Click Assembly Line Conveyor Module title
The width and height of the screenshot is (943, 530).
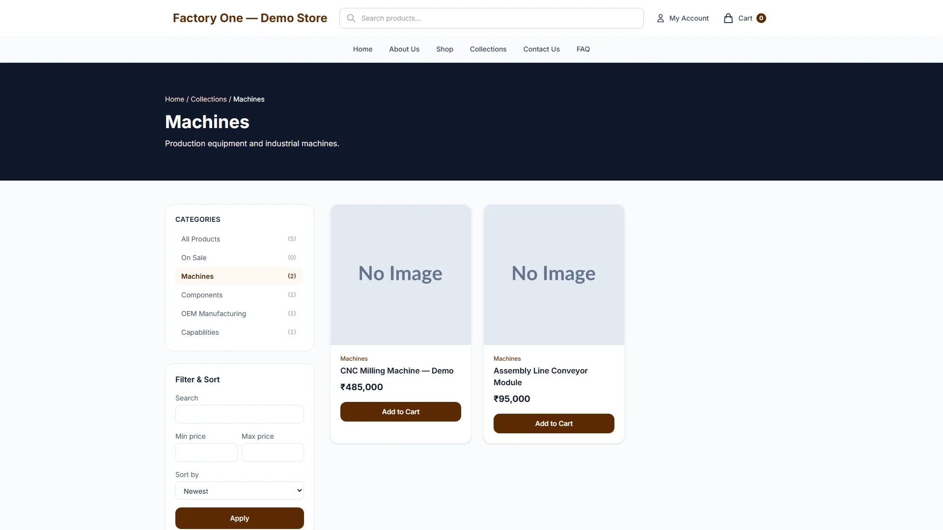click(x=540, y=377)
